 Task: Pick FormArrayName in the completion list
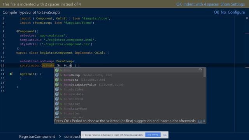pyautogui.click(x=129, y=108)
